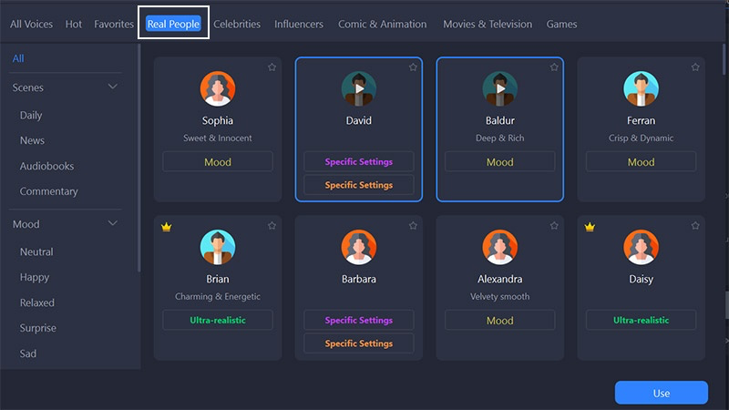729x410 pixels.
Task: Toggle the star on the Daisy card
Action: click(x=695, y=226)
